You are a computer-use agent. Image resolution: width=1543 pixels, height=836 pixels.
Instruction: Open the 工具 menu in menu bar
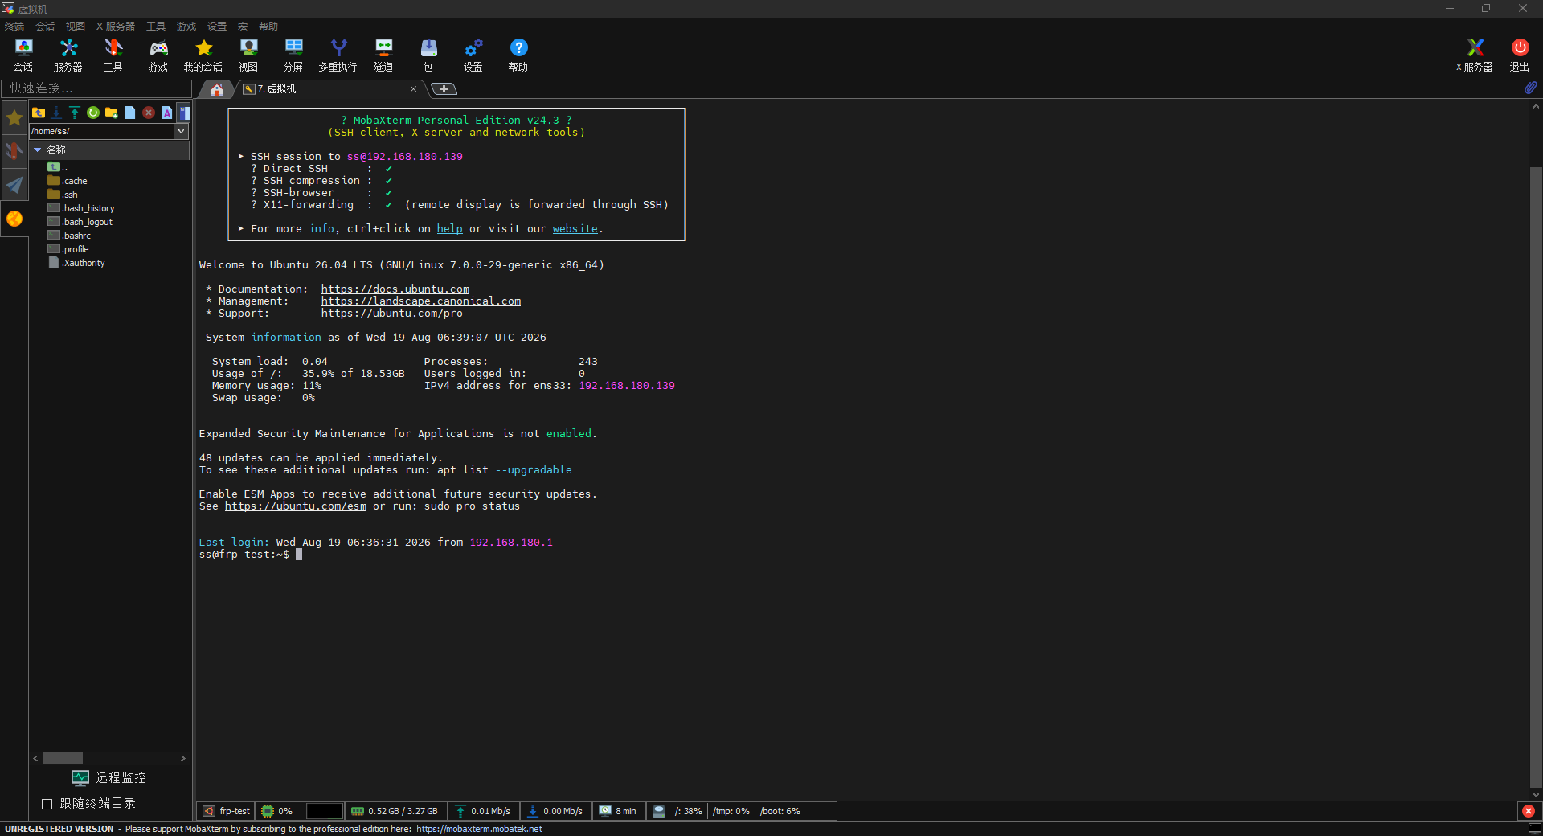[x=156, y=27]
